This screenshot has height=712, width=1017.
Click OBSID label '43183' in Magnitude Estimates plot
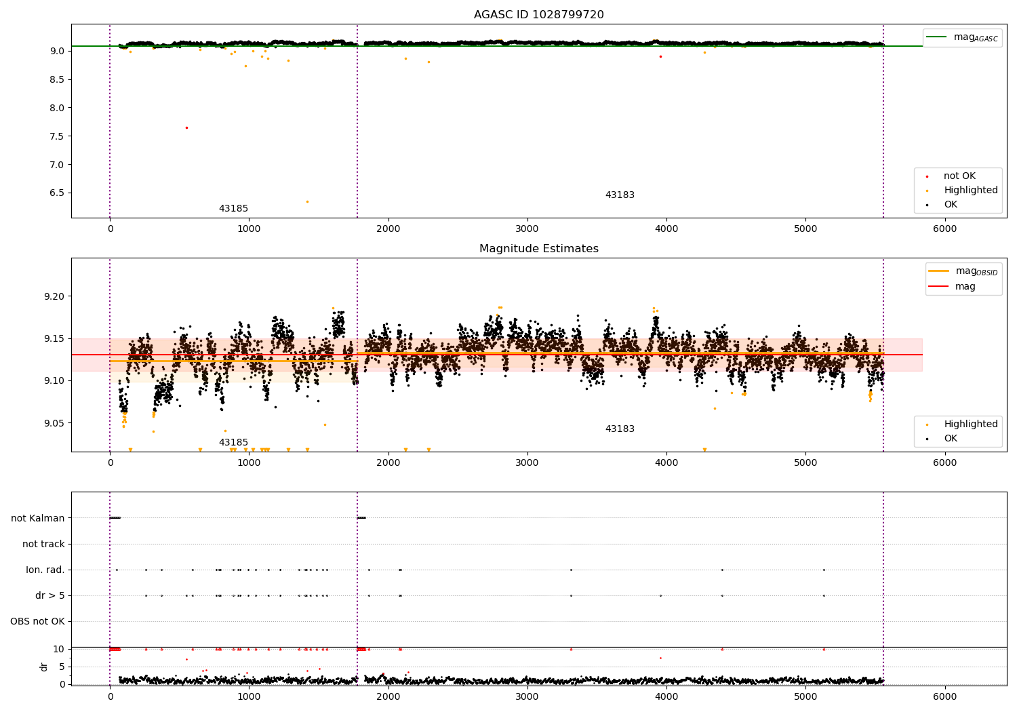pyautogui.click(x=620, y=429)
